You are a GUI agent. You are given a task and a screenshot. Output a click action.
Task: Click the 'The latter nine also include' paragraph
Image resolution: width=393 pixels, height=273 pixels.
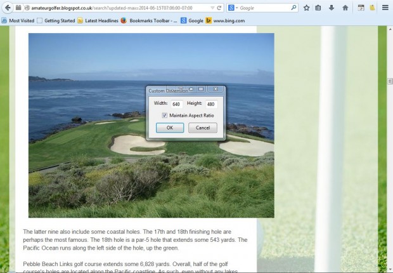(x=136, y=239)
